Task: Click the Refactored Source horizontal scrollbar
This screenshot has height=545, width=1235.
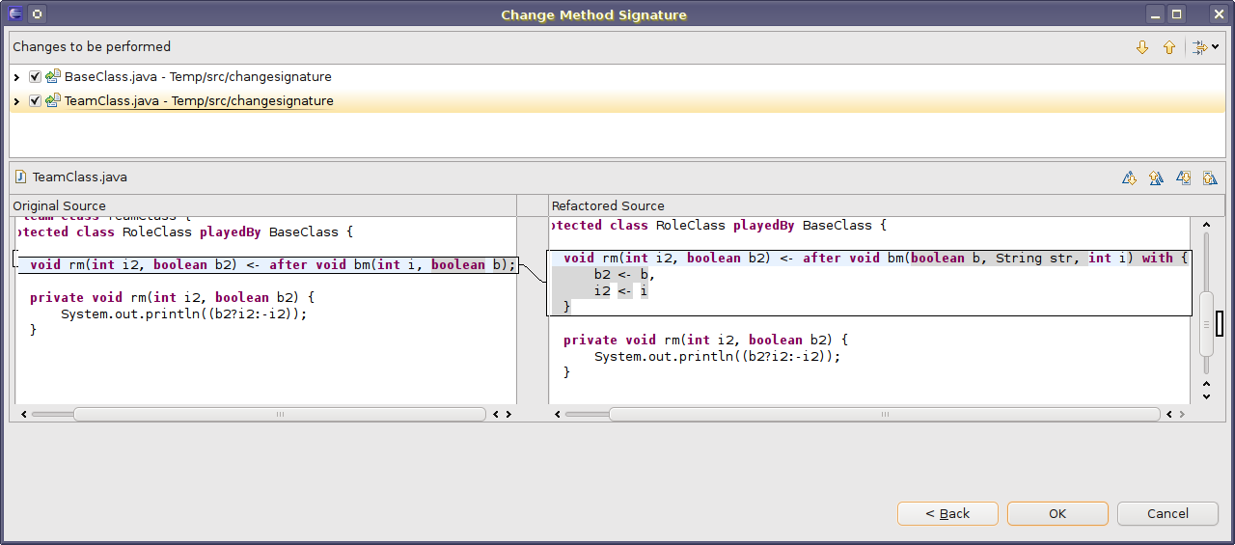Action: [883, 414]
